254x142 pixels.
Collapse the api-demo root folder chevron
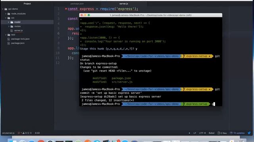[3, 9]
